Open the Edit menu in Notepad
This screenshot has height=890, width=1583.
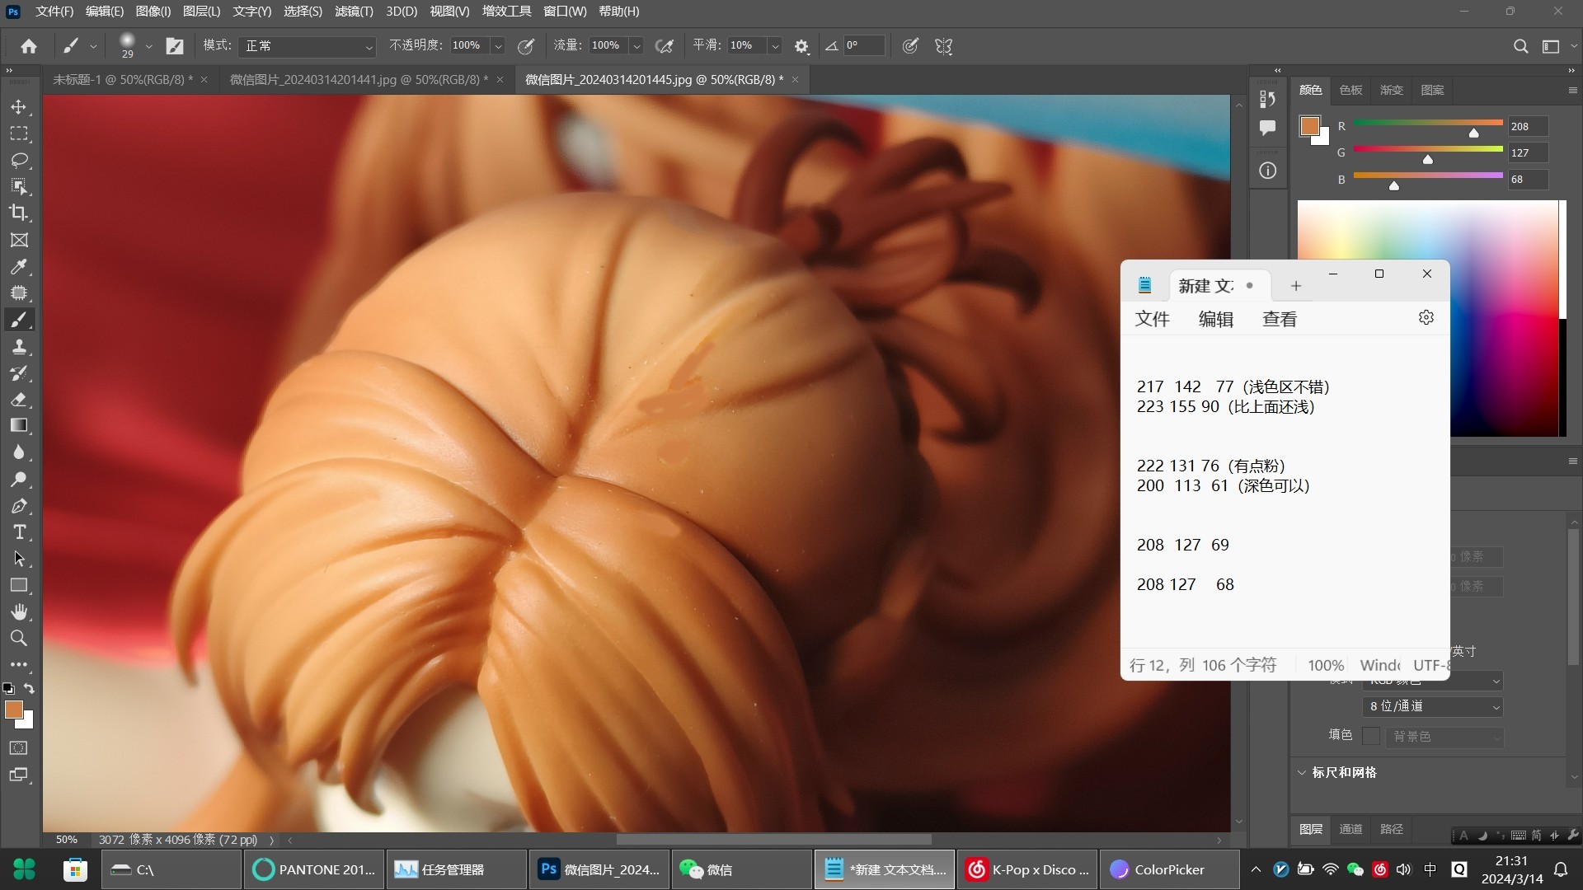pyautogui.click(x=1215, y=320)
